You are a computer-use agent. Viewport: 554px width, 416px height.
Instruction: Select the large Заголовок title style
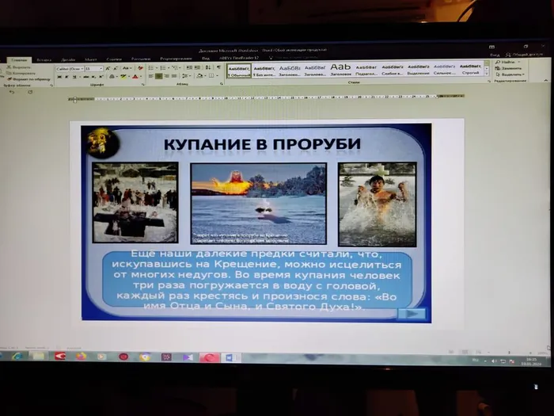[340, 70]
